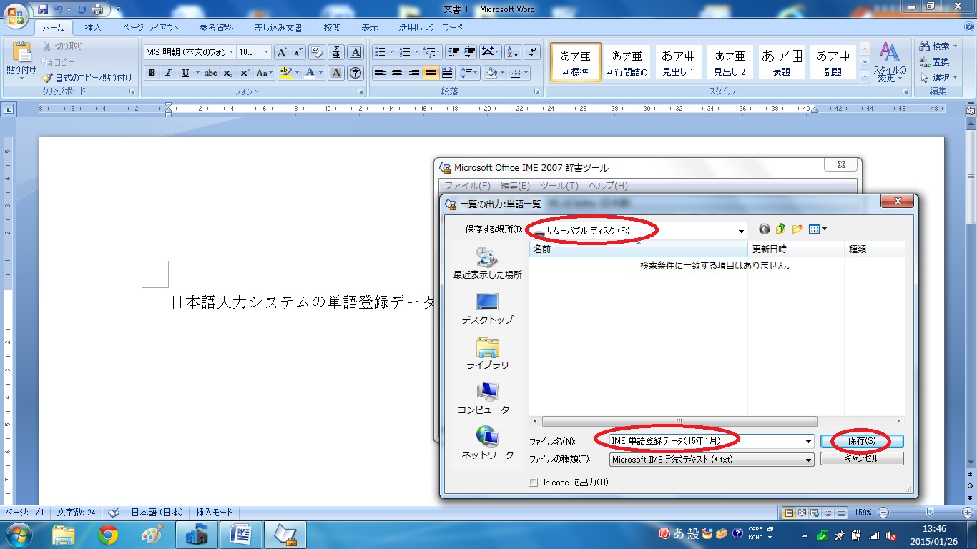Click the Save icon in Quick Access Toolbar

click(43, 9)
